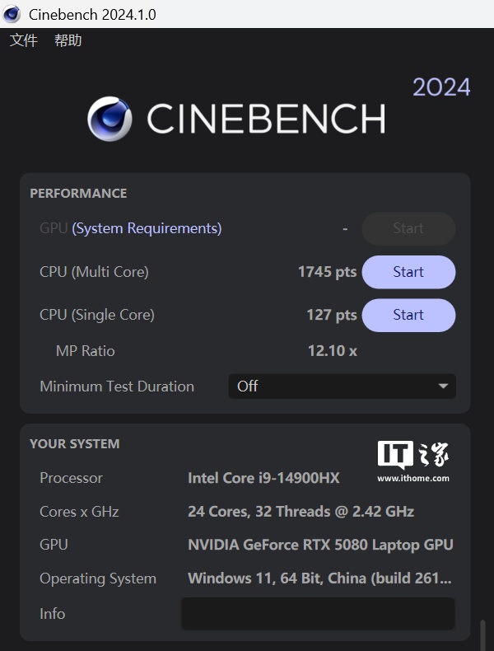Click the Info text field
The image size is (494, 651).
pos(318,614)
